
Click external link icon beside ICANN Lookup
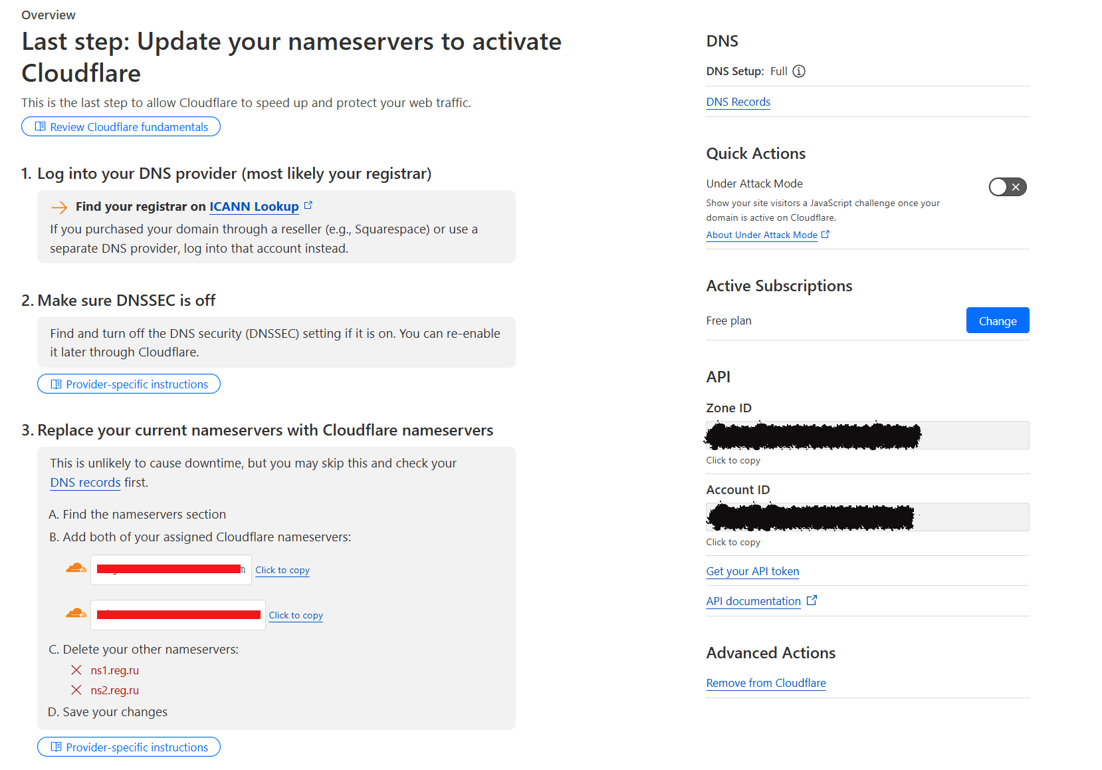click(308, 205)
